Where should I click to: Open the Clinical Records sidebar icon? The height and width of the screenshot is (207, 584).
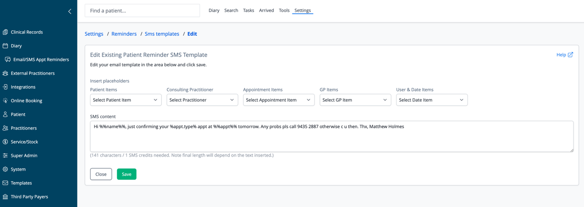click(x=5, y=32)
